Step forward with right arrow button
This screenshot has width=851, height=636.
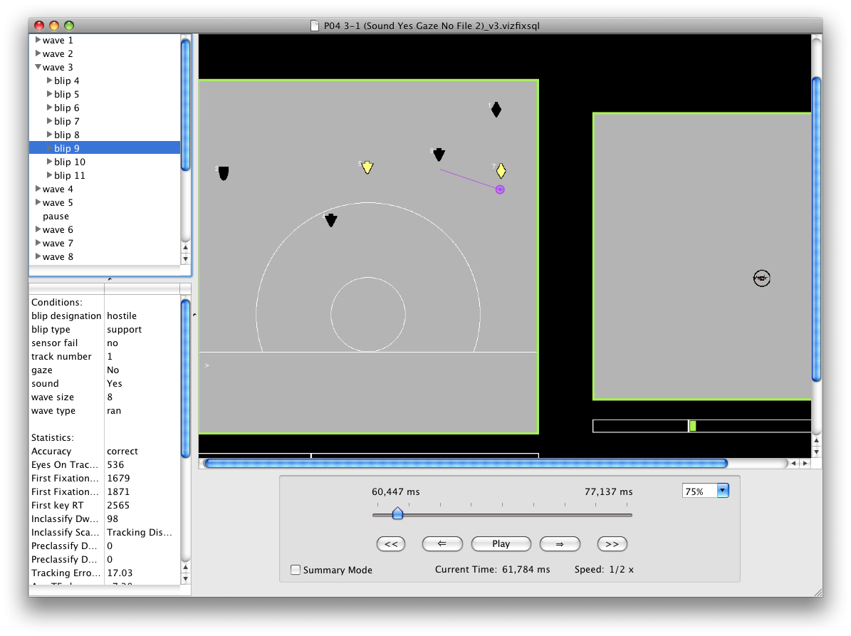tap(560, 543)
